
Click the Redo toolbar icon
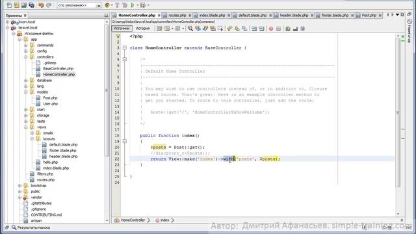coord(49,5)
